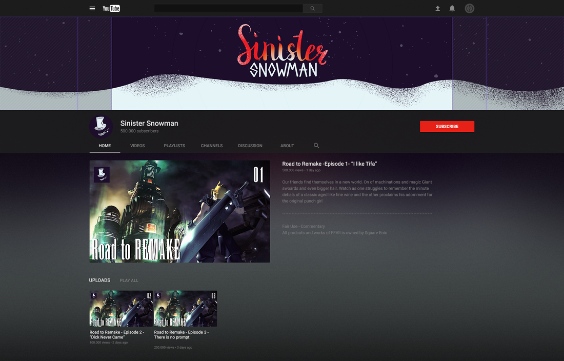Play the featured Road to Remake video
This screenshot has height=361, width=564.
point(180,211)
